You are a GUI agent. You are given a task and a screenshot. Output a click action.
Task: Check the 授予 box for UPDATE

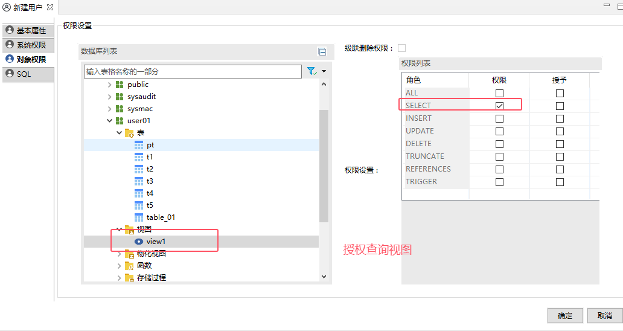(x=560, y=131)
